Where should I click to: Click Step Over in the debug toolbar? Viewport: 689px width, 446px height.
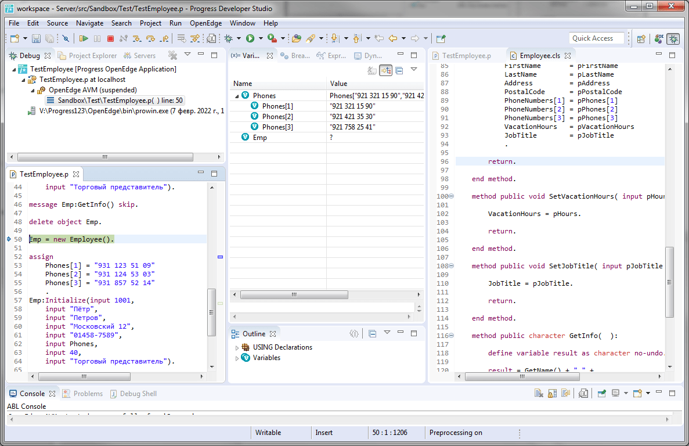pos(150,39)
